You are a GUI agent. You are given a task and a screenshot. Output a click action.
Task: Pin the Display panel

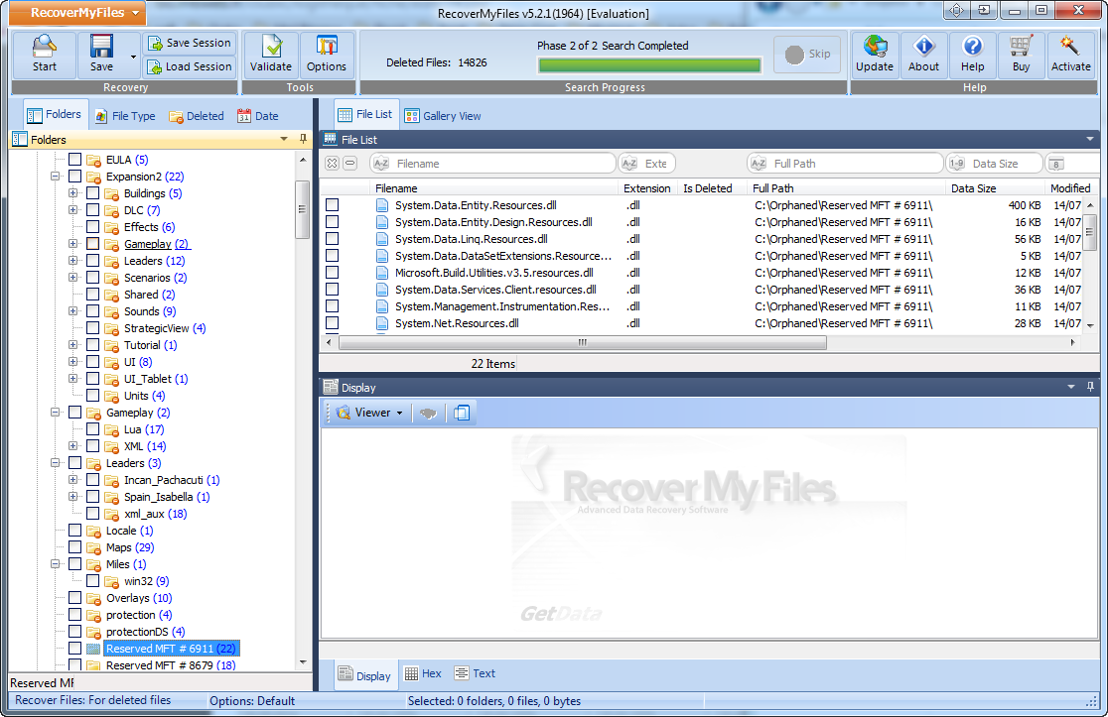pos(1089,387)
